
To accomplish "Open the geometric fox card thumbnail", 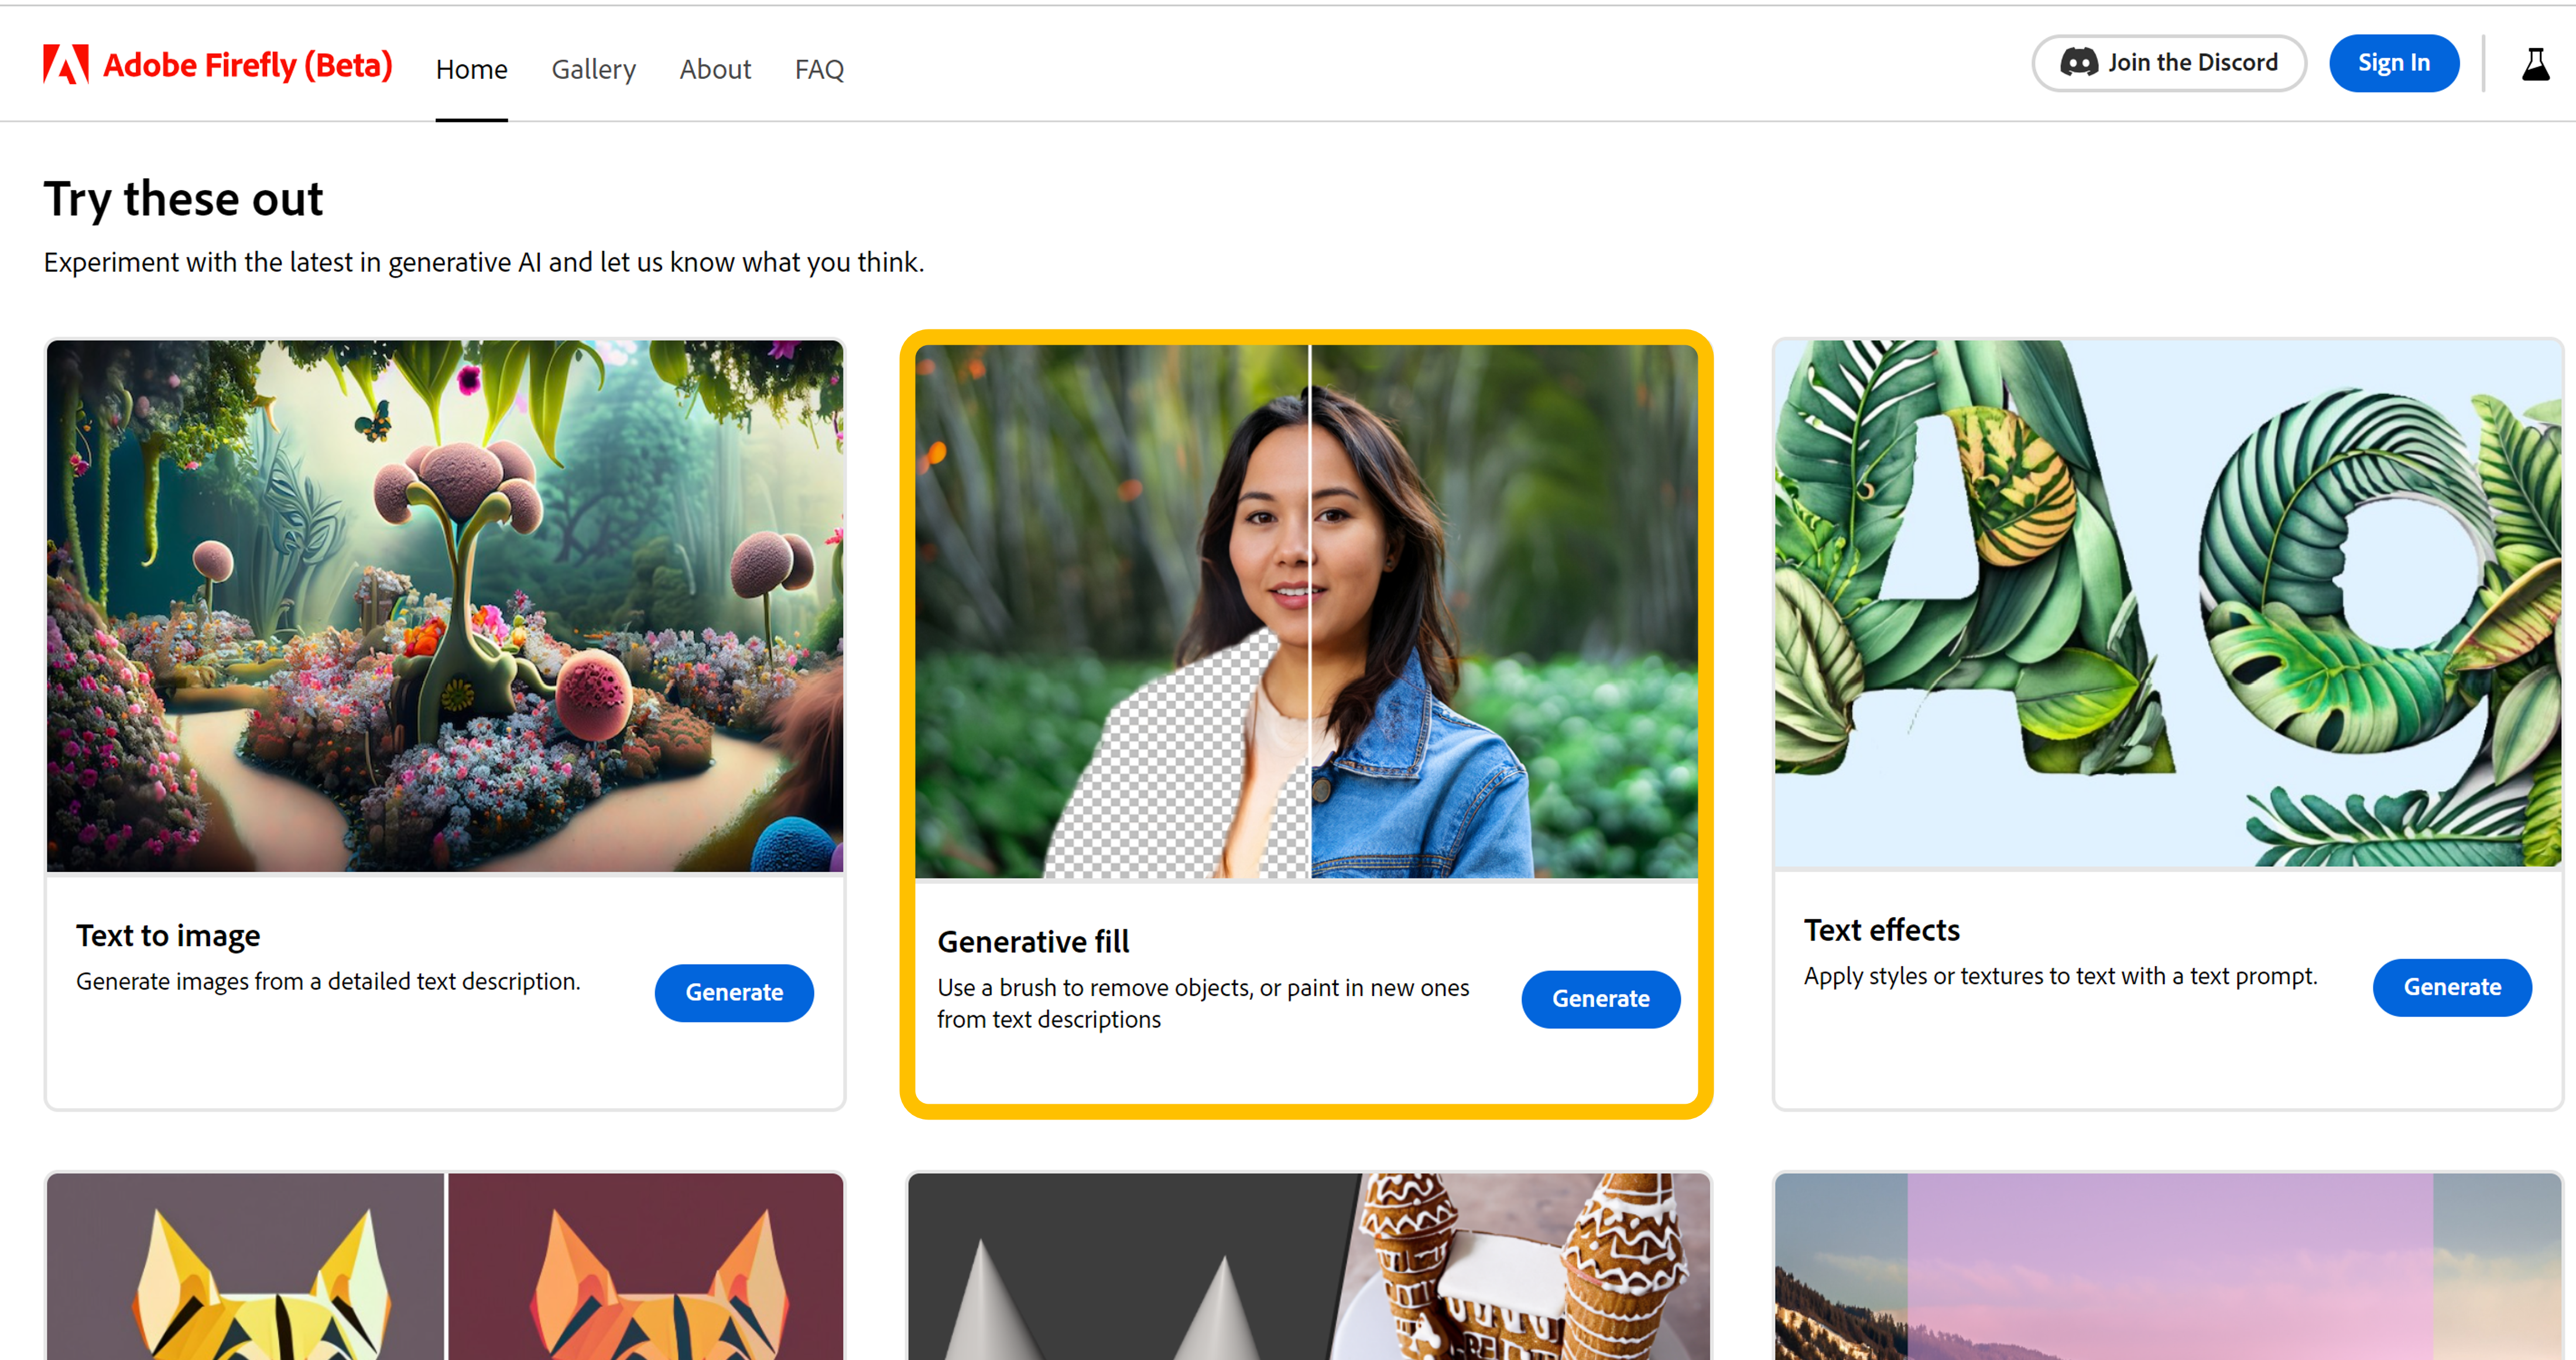I will click(445, 1266).
